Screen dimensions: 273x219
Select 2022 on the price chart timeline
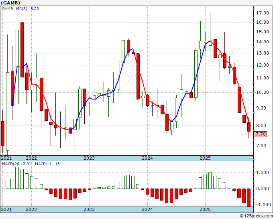[31, 158]
